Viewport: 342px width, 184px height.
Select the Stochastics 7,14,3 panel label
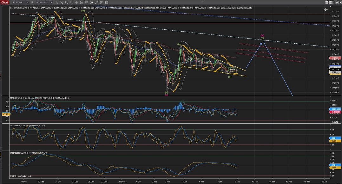point(28,126)
